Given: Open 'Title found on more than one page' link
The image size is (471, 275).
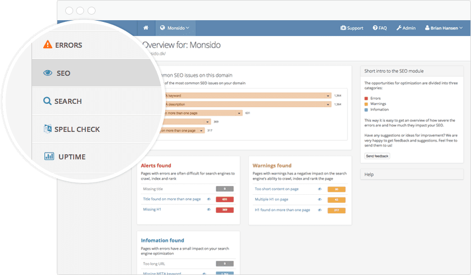Looking at the screenshot, I should (x=171, y=199).
